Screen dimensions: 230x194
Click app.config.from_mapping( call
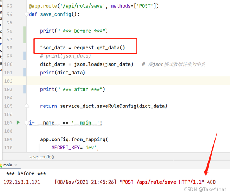coord(74,139)
